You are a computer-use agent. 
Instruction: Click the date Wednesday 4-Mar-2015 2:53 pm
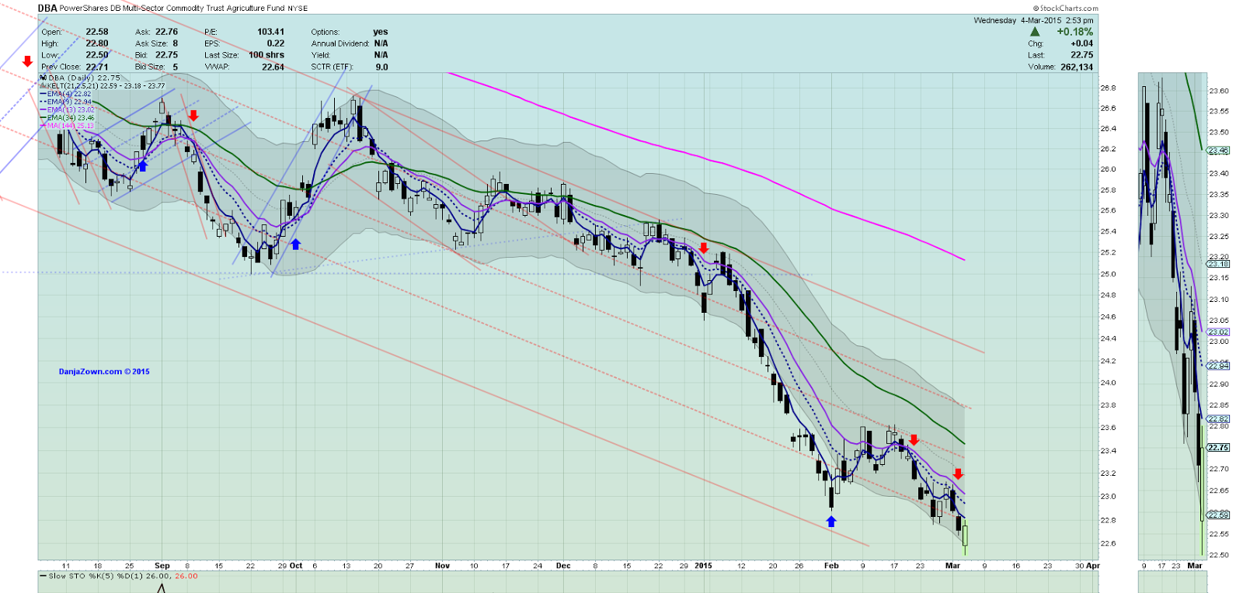coord(1033,20)
